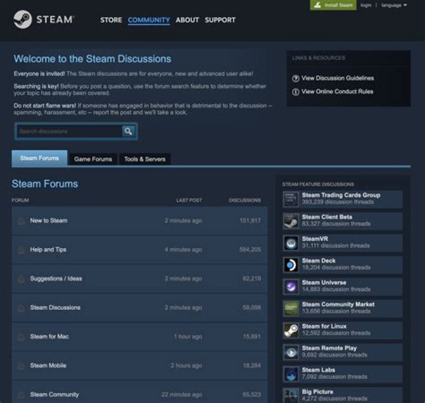The image size is (425, 403).
Task: Click '2 hours ago' last post
Action: coord(187,365)
